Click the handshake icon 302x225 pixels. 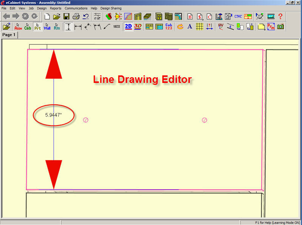pyautogui.click(x=259, y=17)
